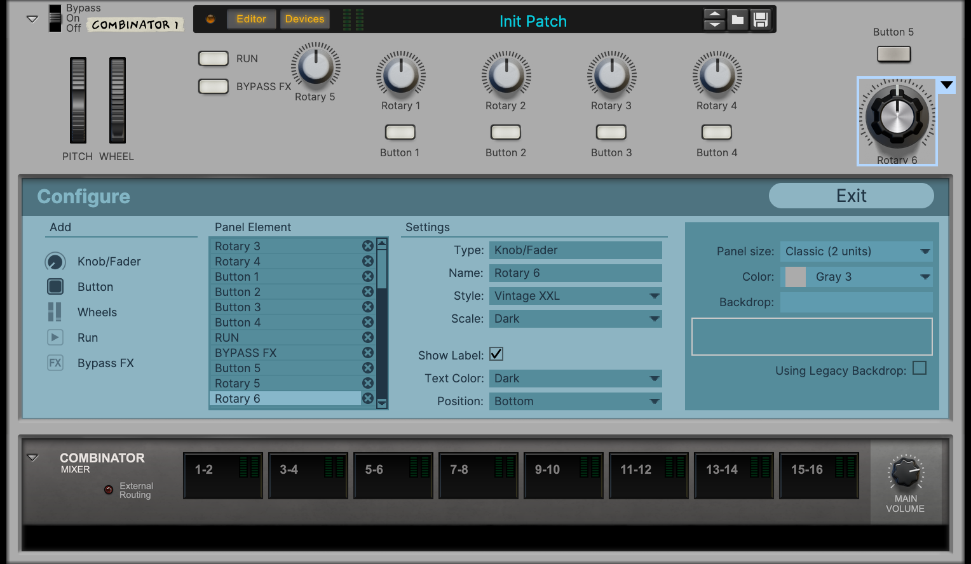The height and width of the screenshot is (564, 971).
Task: Select RUN in panel element list
Action: [285, 337]
